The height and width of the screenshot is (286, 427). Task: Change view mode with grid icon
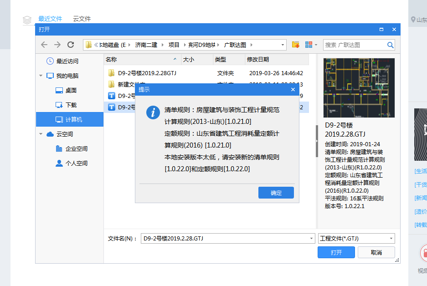click(x=309, y=45)
